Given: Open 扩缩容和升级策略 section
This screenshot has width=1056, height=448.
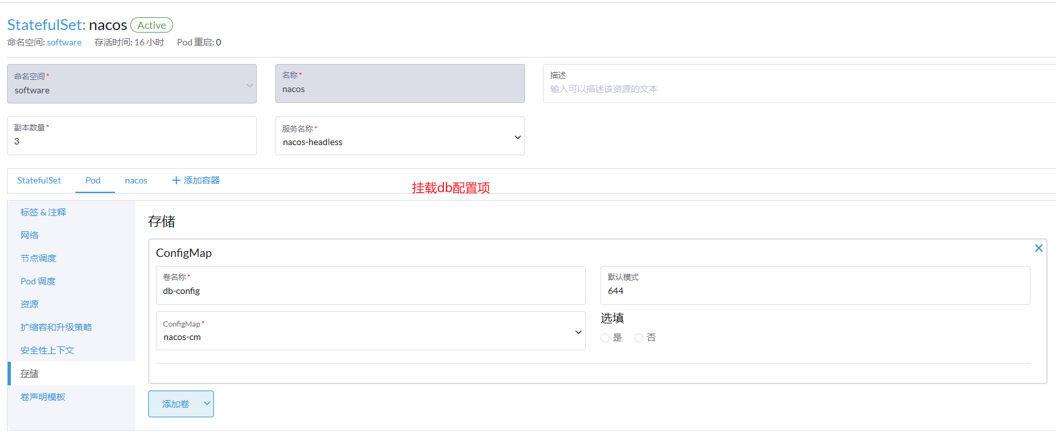Looking at the screenshot, I should [56, 327].
